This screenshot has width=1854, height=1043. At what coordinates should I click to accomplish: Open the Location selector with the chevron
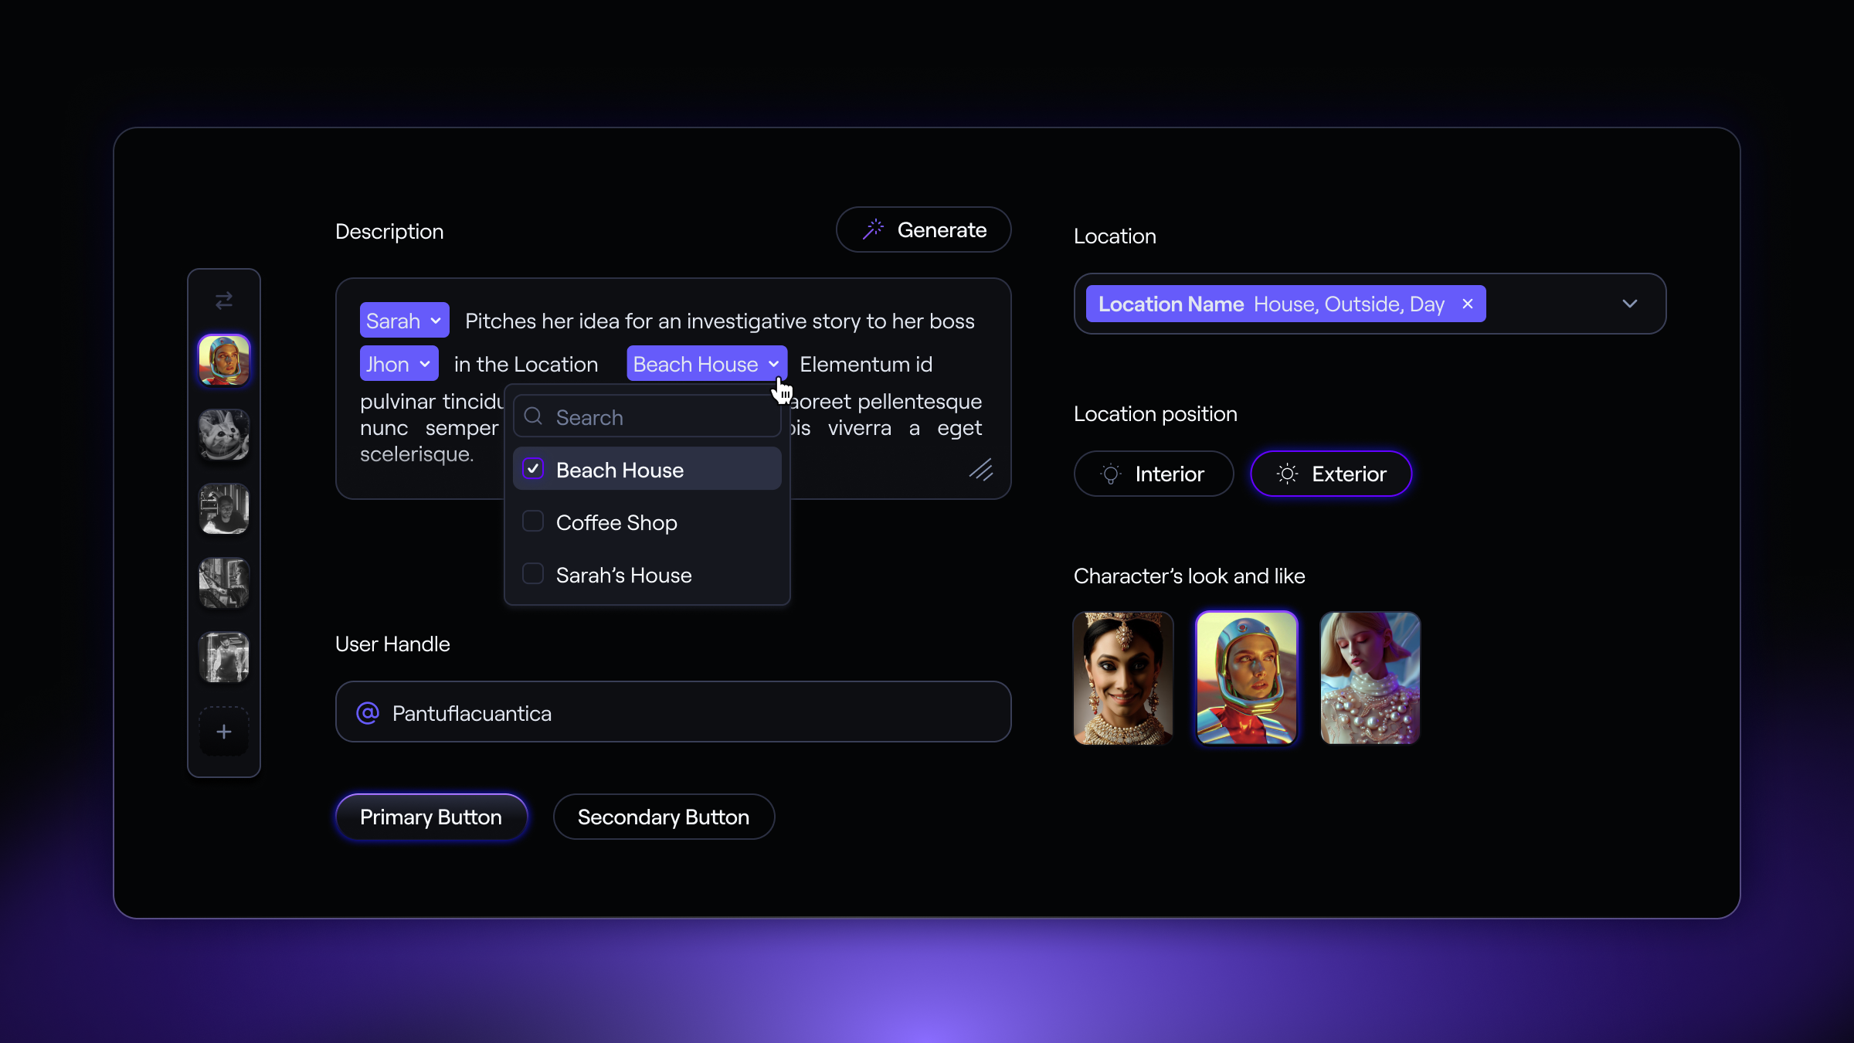pos(1630,304)
